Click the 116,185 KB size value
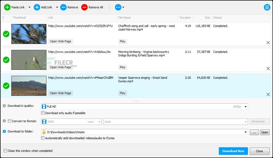The image size is (273, 158). [x=203, y=26]
